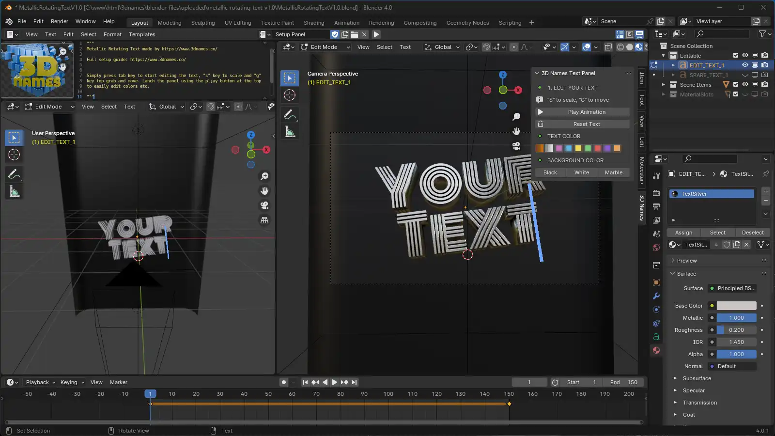Hide EDIT_TEXT_1 in viewport using eye icon
The height and width of the screenshot is (436, 775).
tap(745, 65)
